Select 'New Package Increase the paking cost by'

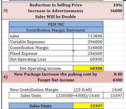[x=56, y=74]
